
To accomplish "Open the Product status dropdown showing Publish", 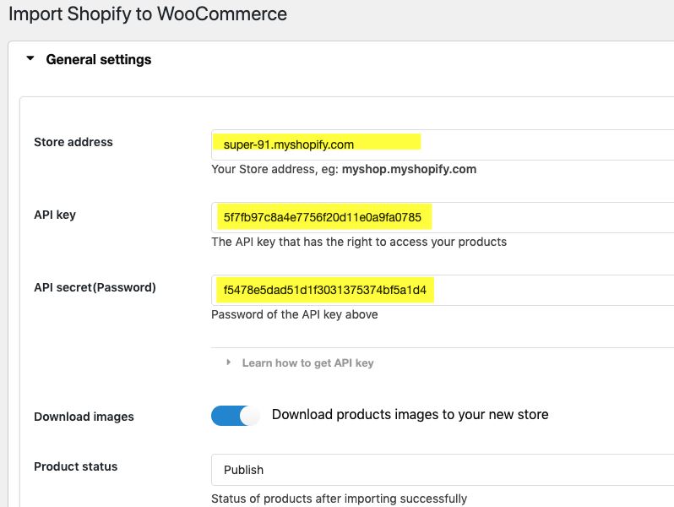I will coord(443,470).
